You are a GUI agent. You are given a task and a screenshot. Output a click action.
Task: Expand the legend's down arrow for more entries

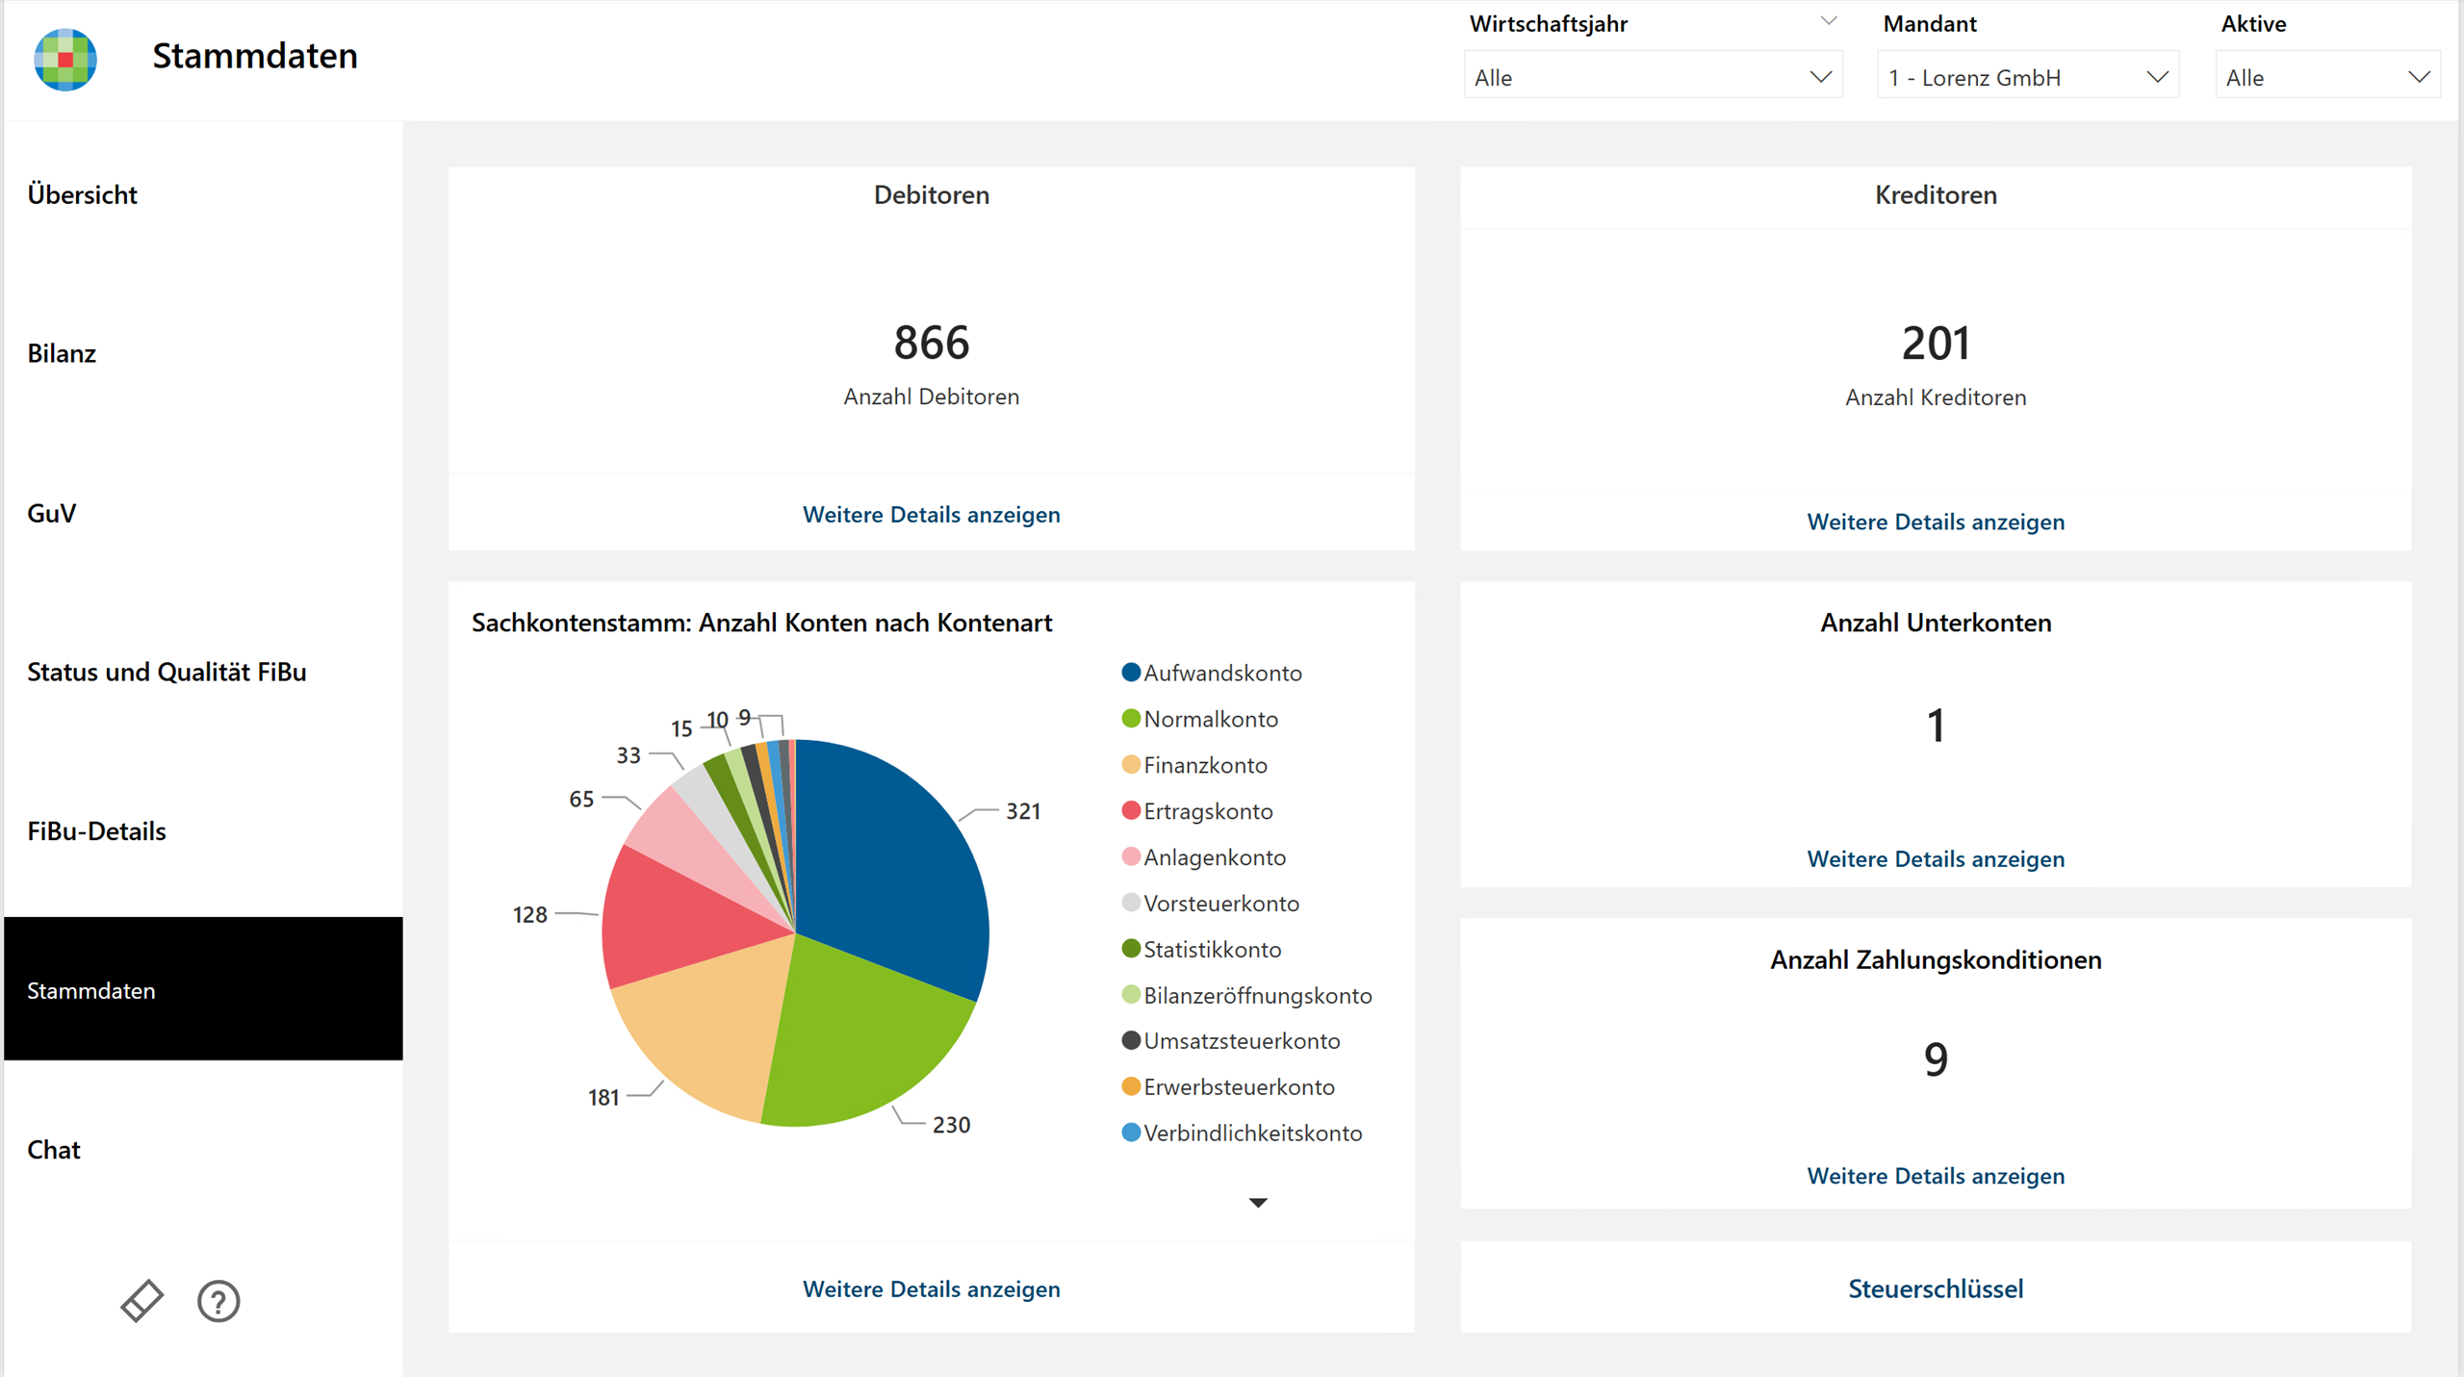tap(1257, 1203)
